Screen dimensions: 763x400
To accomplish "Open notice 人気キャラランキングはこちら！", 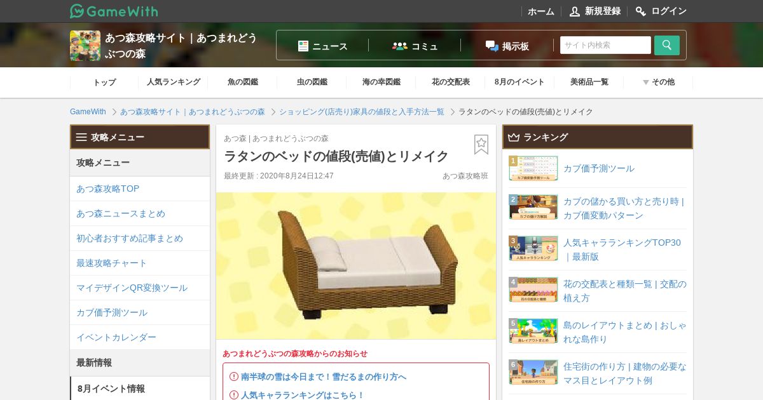I will pyautogui.click(x=303, y=395).
